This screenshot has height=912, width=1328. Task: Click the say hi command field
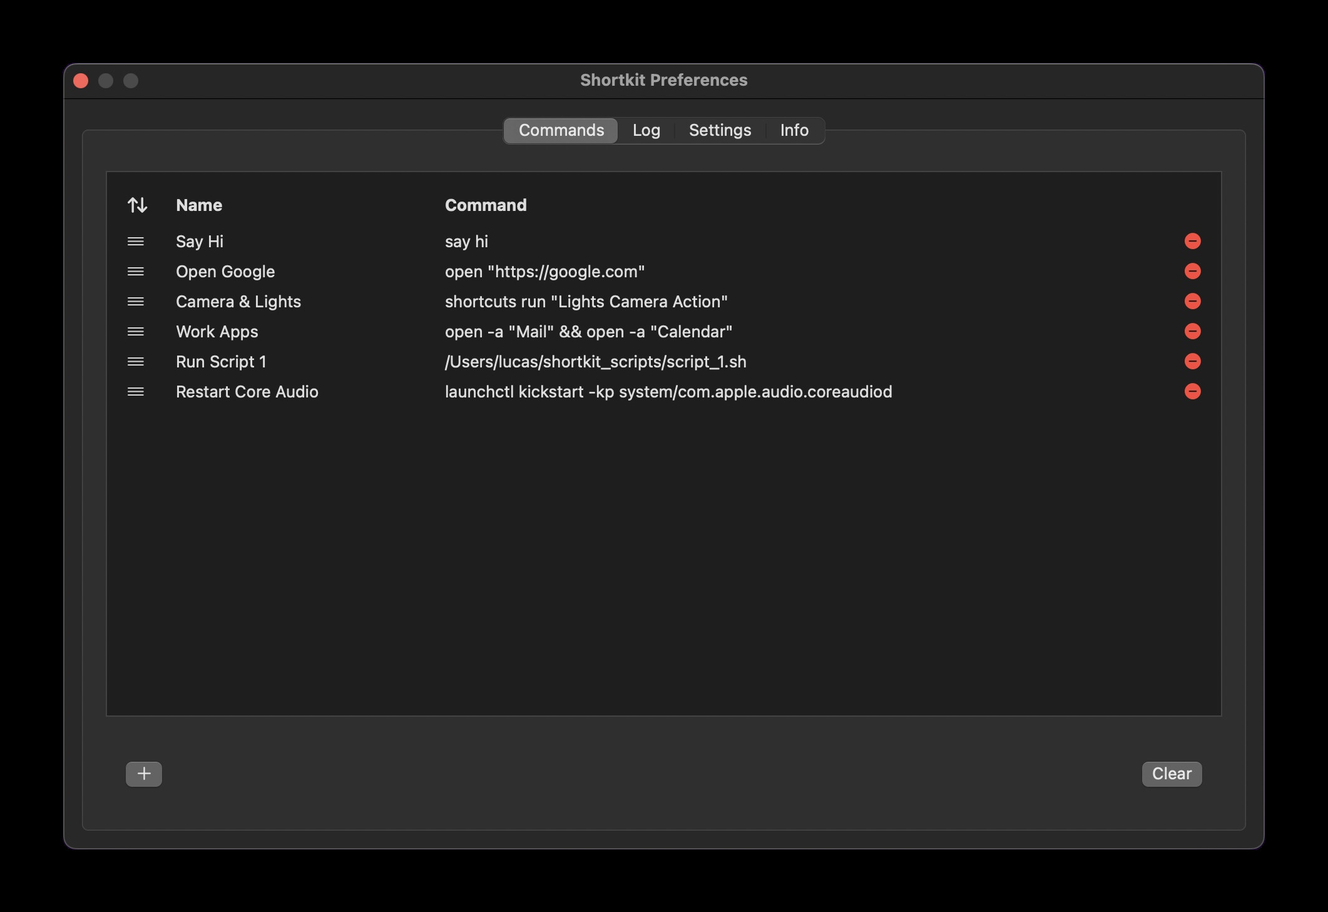tap(466, 242)
